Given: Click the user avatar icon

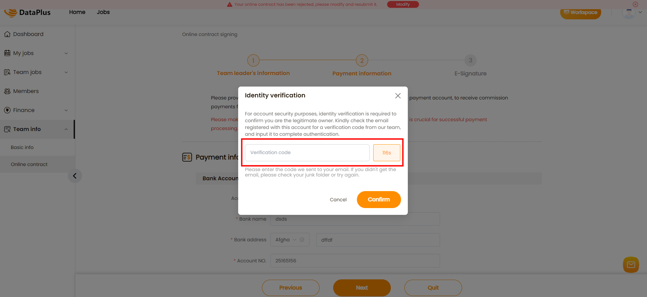Looking at the screenshot, I should (x=628, y=13).
